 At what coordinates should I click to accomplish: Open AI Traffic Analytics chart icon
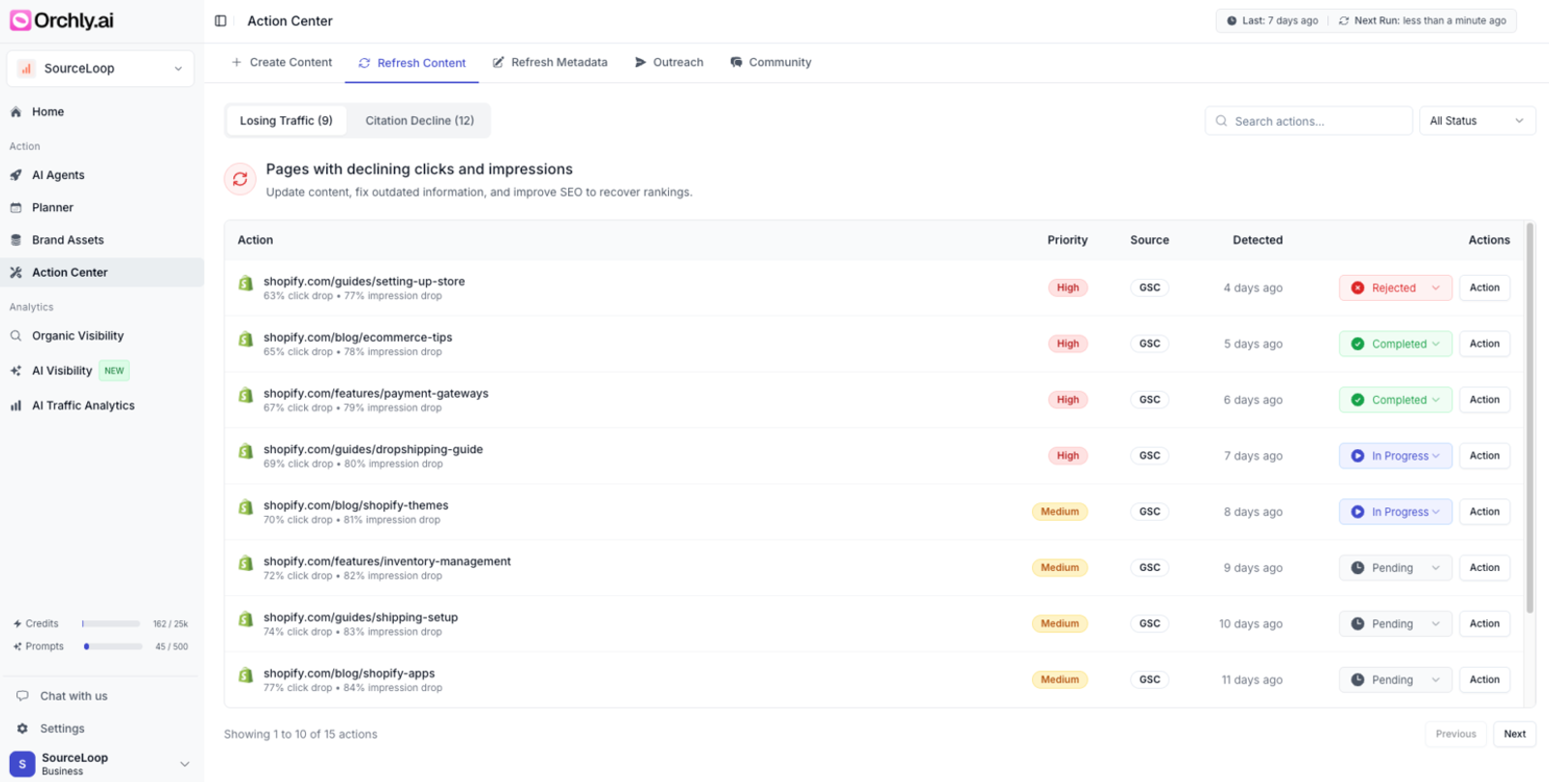[16, 406]
